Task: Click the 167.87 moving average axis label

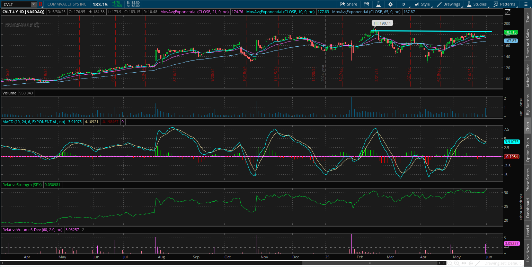Action: point(511,40)
